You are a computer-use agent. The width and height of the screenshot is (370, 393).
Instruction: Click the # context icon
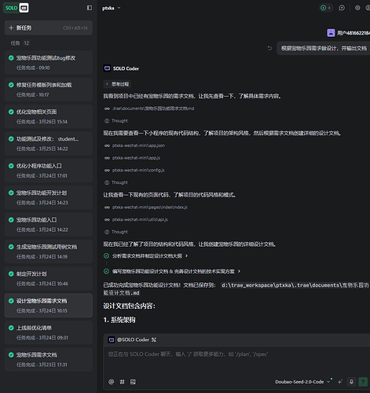[x=122, y=382]
